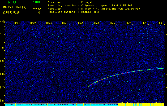Click the cyan noise-level bar at bottom

[62, 105]
